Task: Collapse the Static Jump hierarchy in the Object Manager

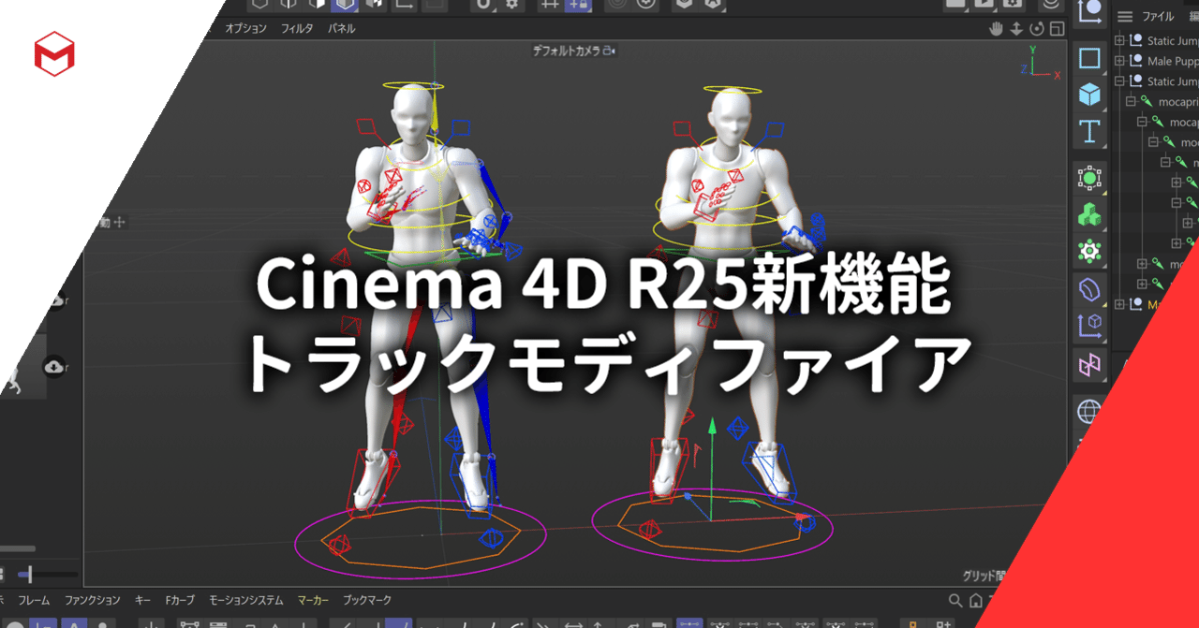Action: click(1119, 81)
